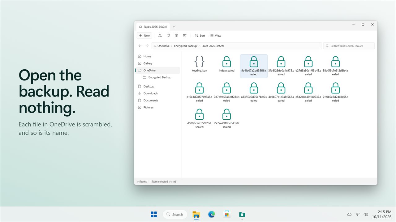Select the sealed file starting with 4e9b07d1
Viewport: 396px width, 222px height.
281,92
